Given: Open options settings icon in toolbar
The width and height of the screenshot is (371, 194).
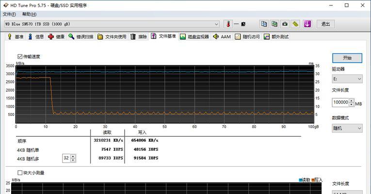Looking at the screenshot, I should pos(295,24).
